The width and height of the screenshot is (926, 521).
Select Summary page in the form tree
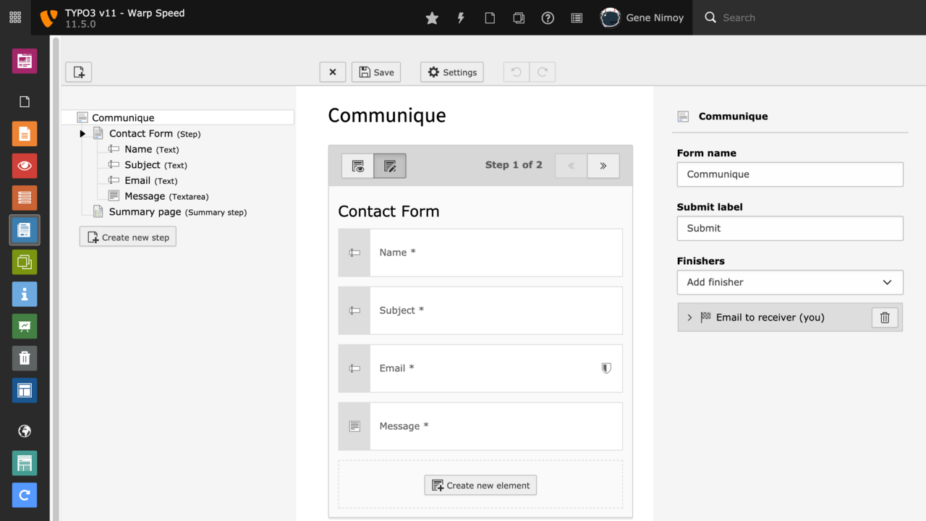[x=145, y=212]
